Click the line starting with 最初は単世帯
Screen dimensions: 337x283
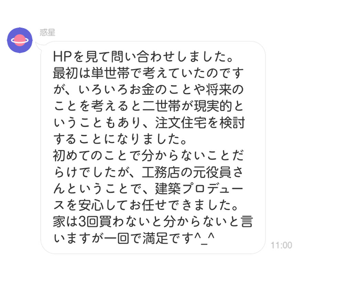tap(148, 73)
